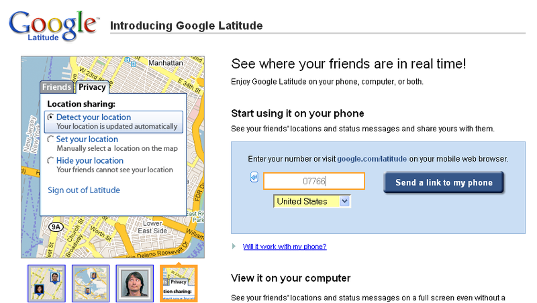Image resolution: width=537 pixels, height=303 pixels.
Task: Open the United States country dropdown
Action: pos(312,201)
